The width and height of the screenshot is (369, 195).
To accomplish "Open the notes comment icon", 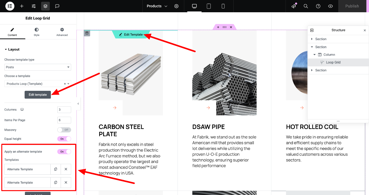I will tap(57, 6).
